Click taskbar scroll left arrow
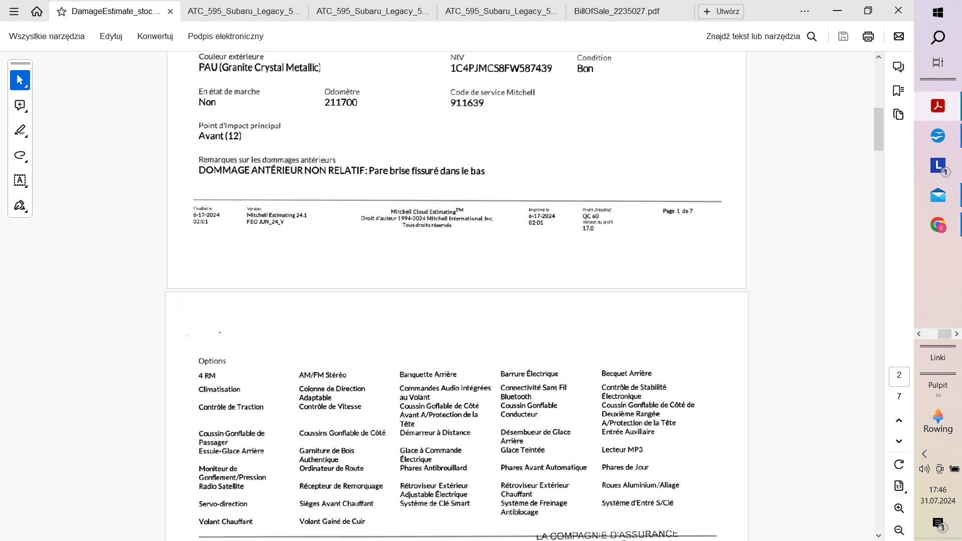Screen dimensions: 962x541 click(919, 334)
